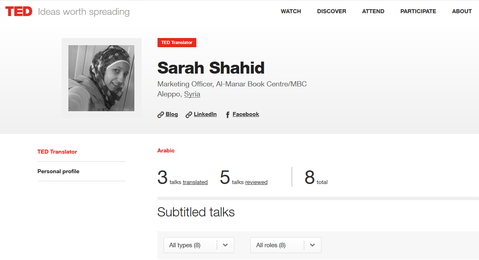The height and width of the screenshot is (260, 479).
Task: Switch to the Personal profile tab
Action: coord(58,171)
